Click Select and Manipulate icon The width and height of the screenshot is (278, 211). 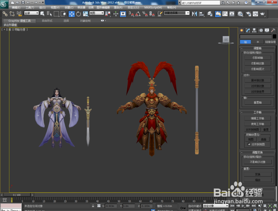point(116,14)
